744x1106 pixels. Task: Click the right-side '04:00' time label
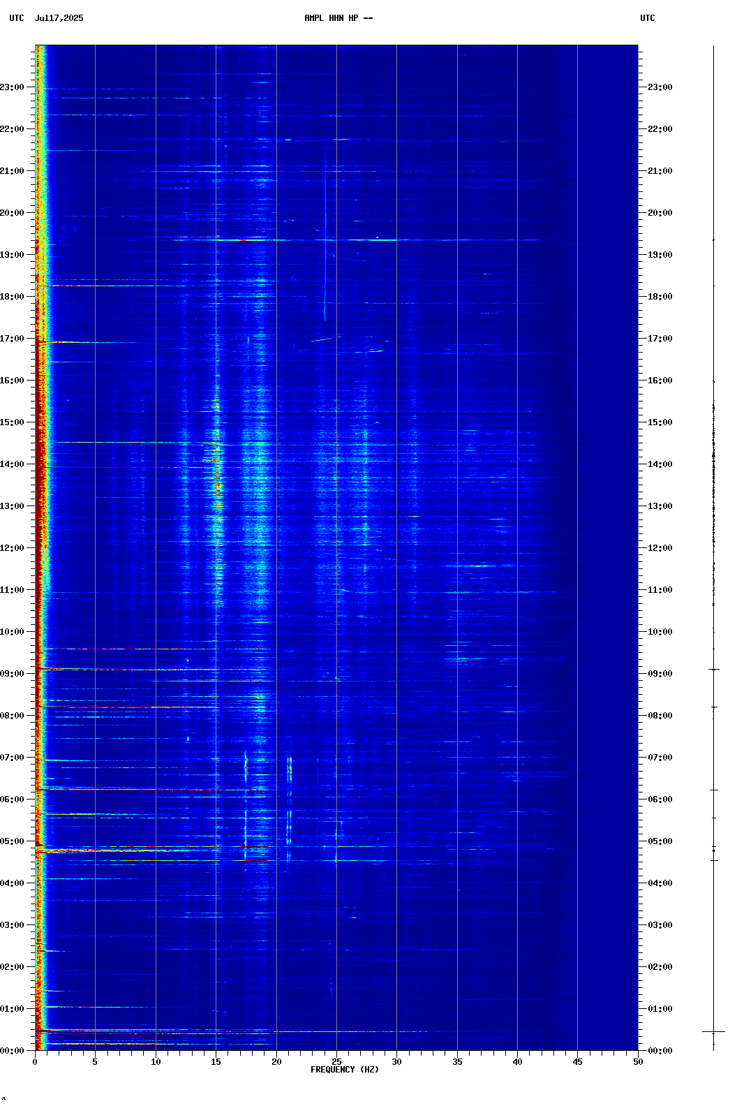pos(660,883)
